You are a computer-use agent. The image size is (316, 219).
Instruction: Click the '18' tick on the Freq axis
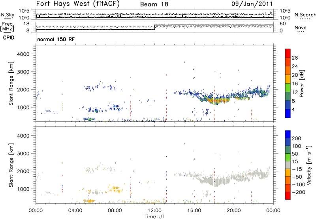(x=26, y=24)
